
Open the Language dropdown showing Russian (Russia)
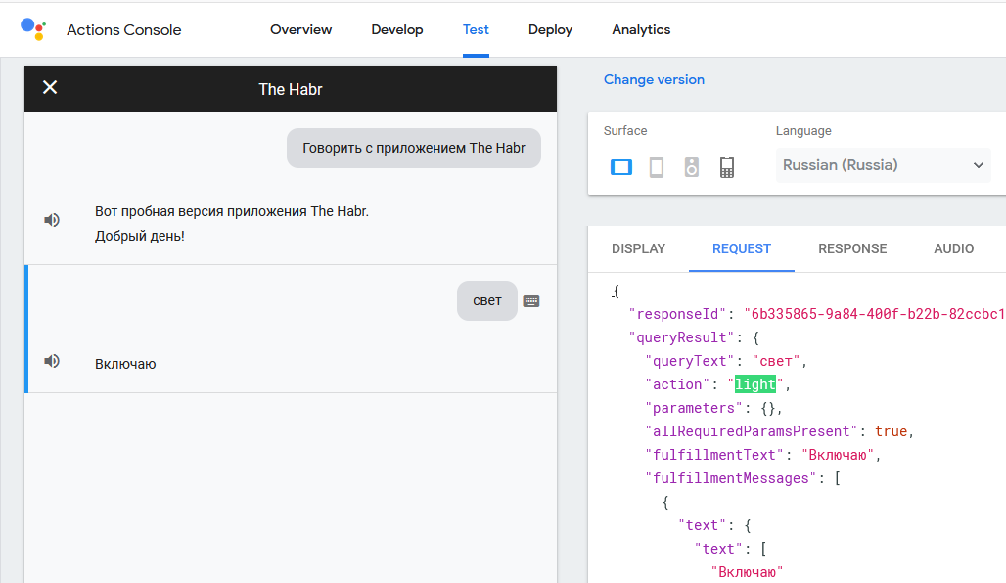883,165
